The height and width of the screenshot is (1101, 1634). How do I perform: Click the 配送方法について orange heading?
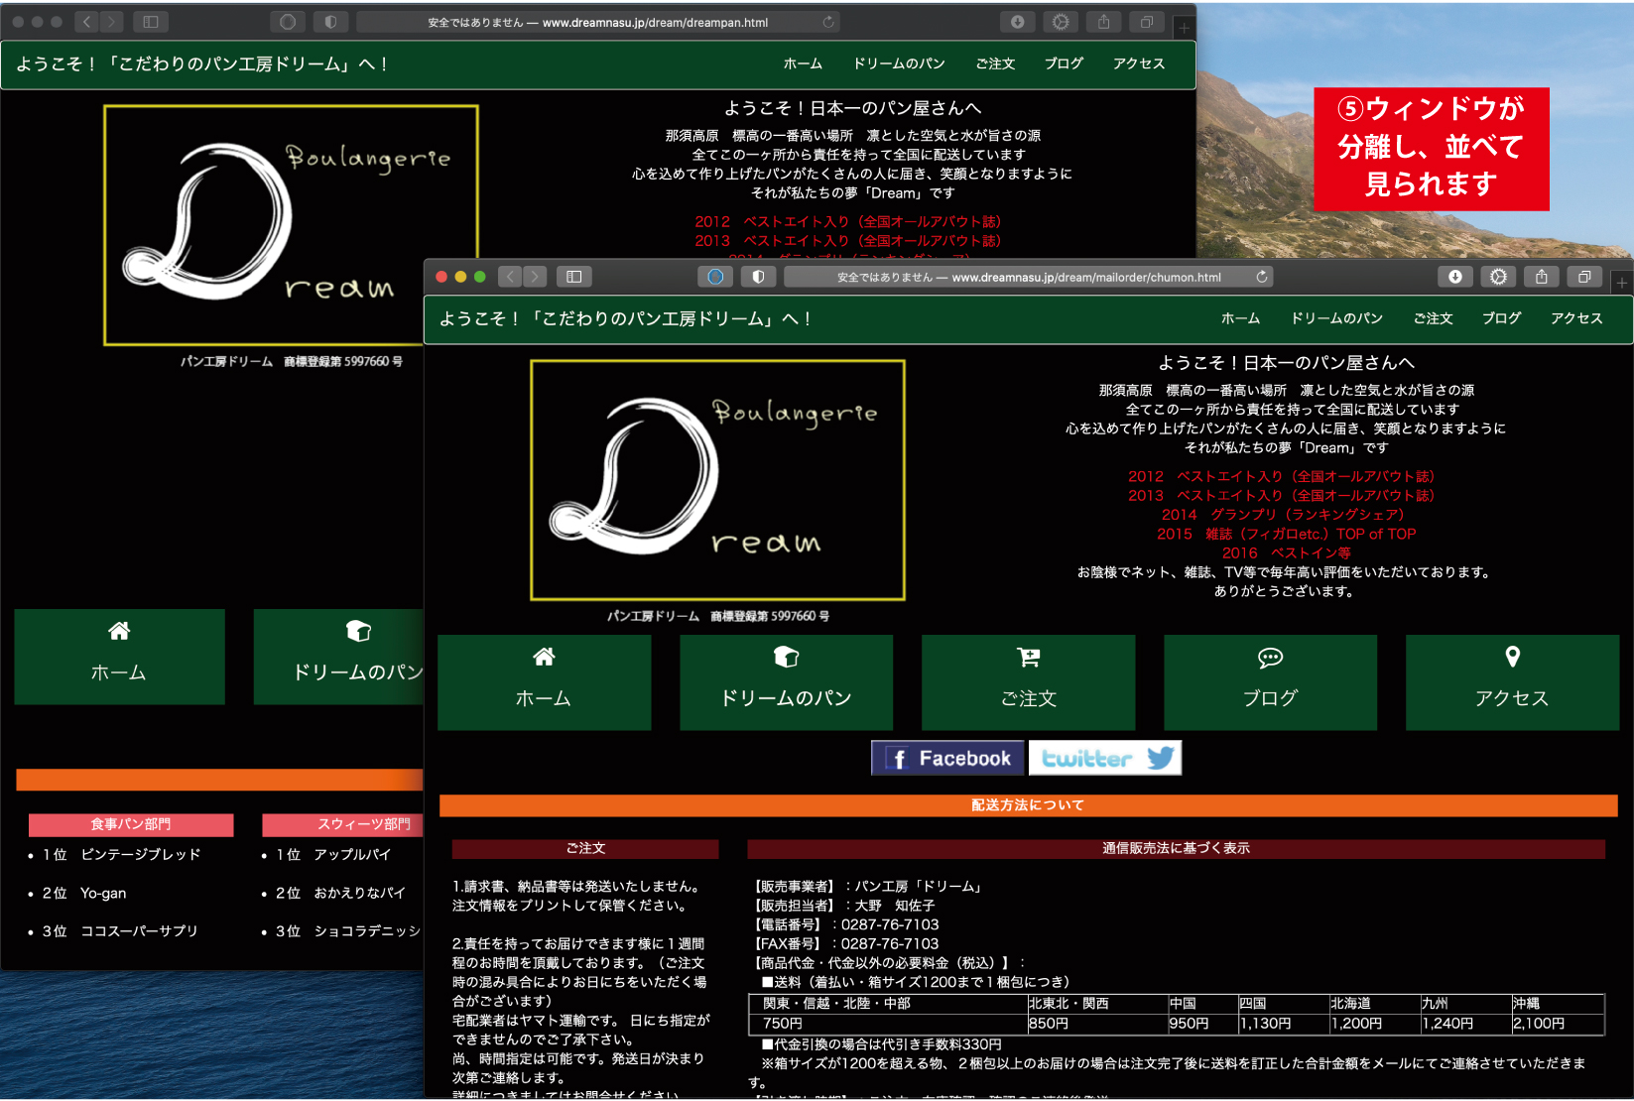pos(1028,804)
